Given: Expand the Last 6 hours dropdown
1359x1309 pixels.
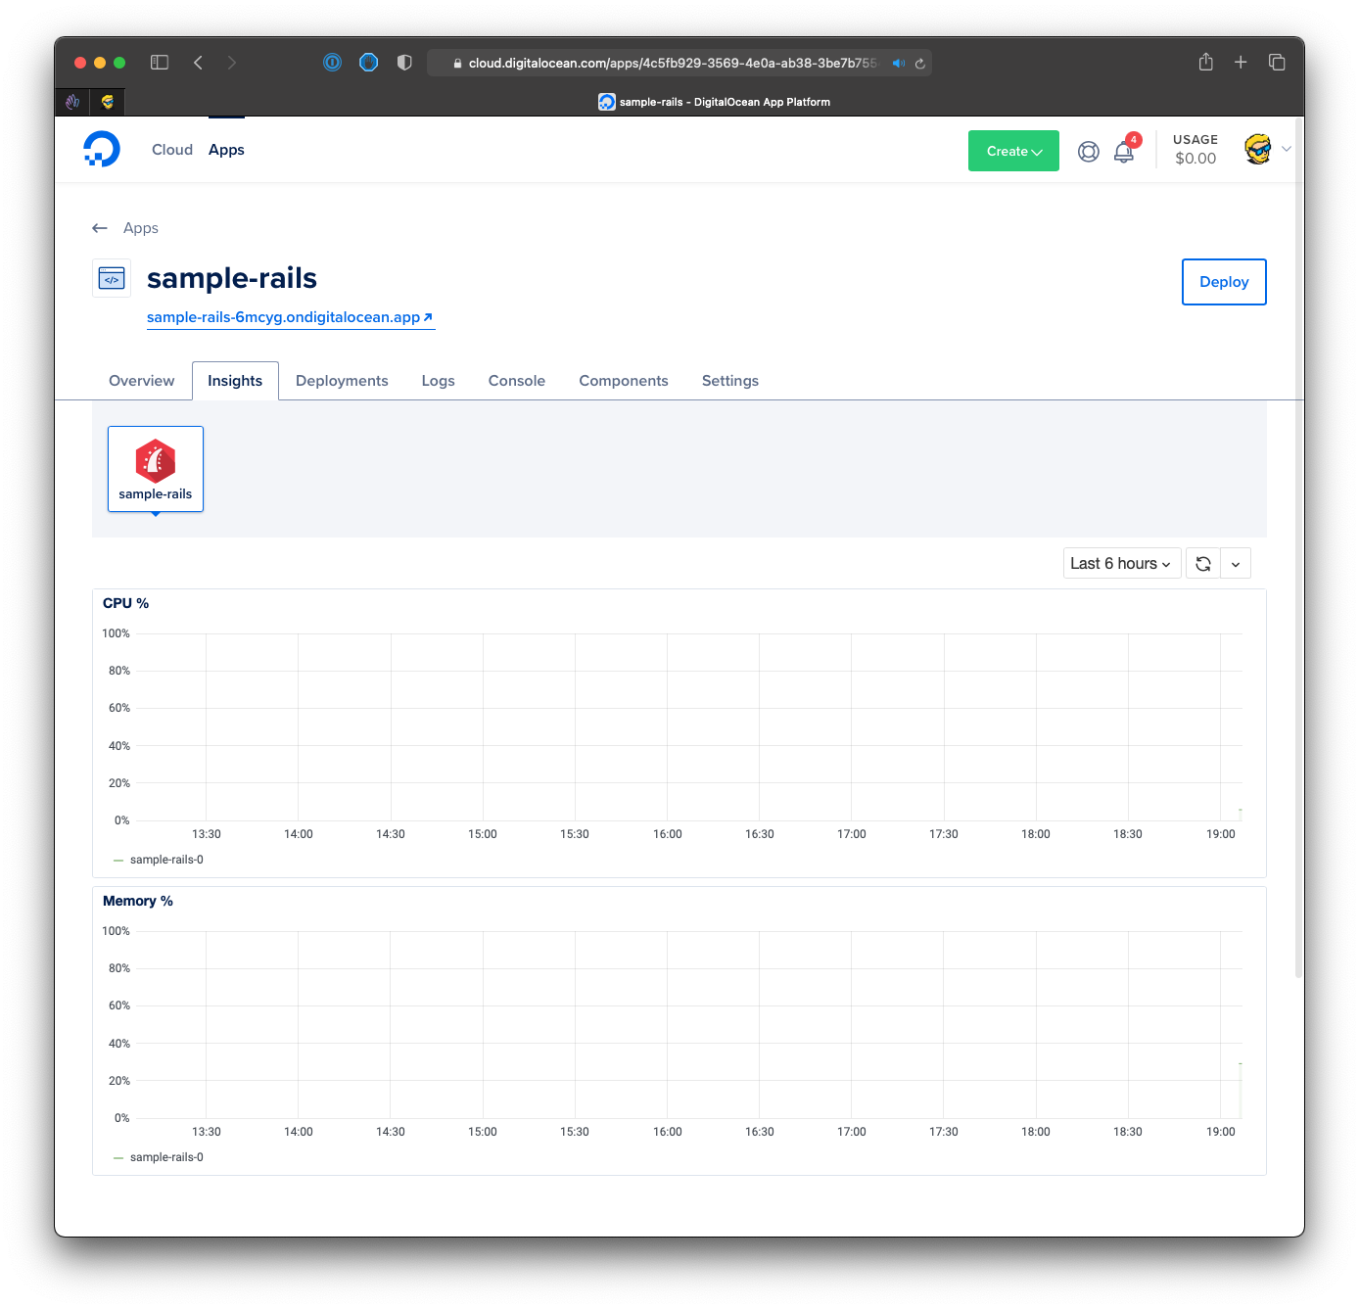Looking at the screenshot, I should tap(1121, 564).
